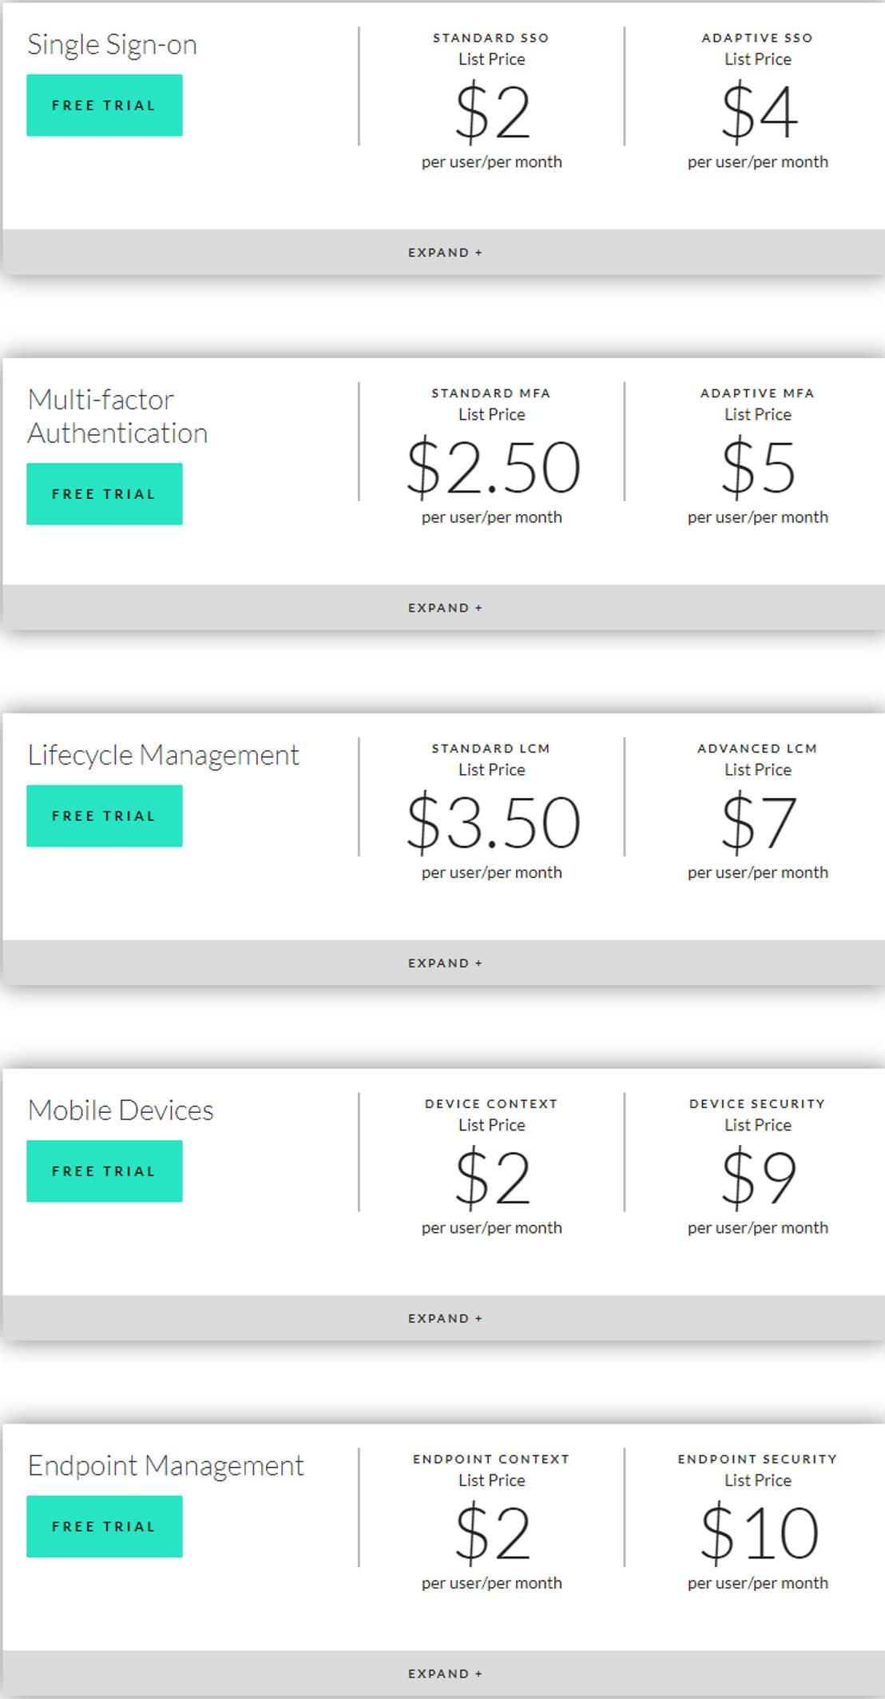Expand the Lifecycle Management pricing details
The height and width of the screenshot is (1699, 885).
444,963
